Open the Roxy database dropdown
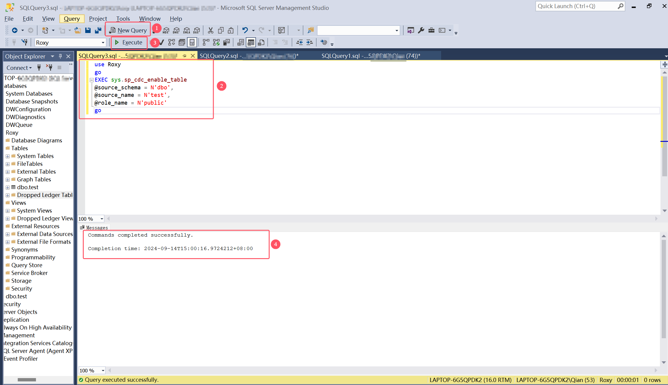 tap(103, 43)
